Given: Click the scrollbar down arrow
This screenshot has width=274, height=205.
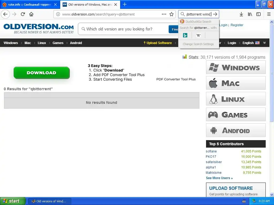Looking at the screenshot, I should pyautogui.click(x=272, y=195).
